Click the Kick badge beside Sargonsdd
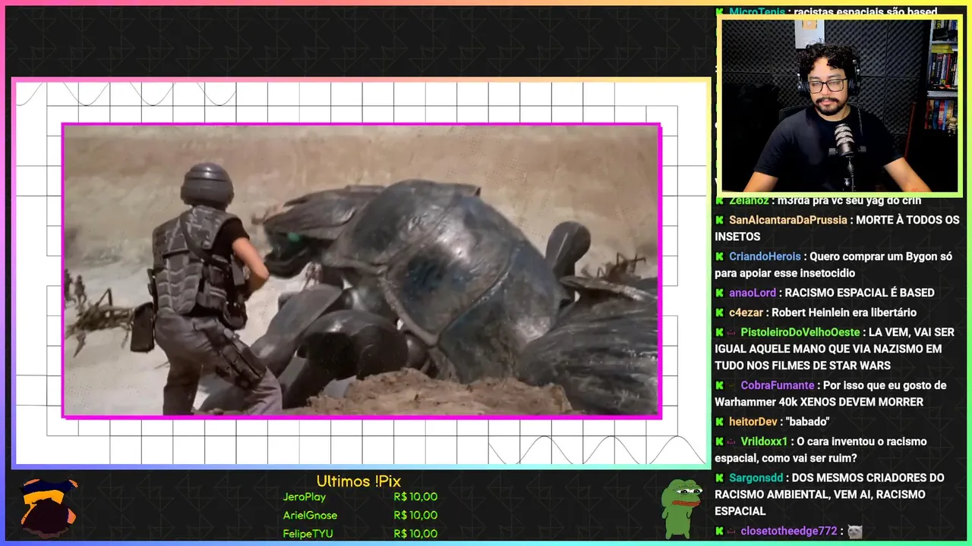972x546 pixels. (x=719, y=478)
